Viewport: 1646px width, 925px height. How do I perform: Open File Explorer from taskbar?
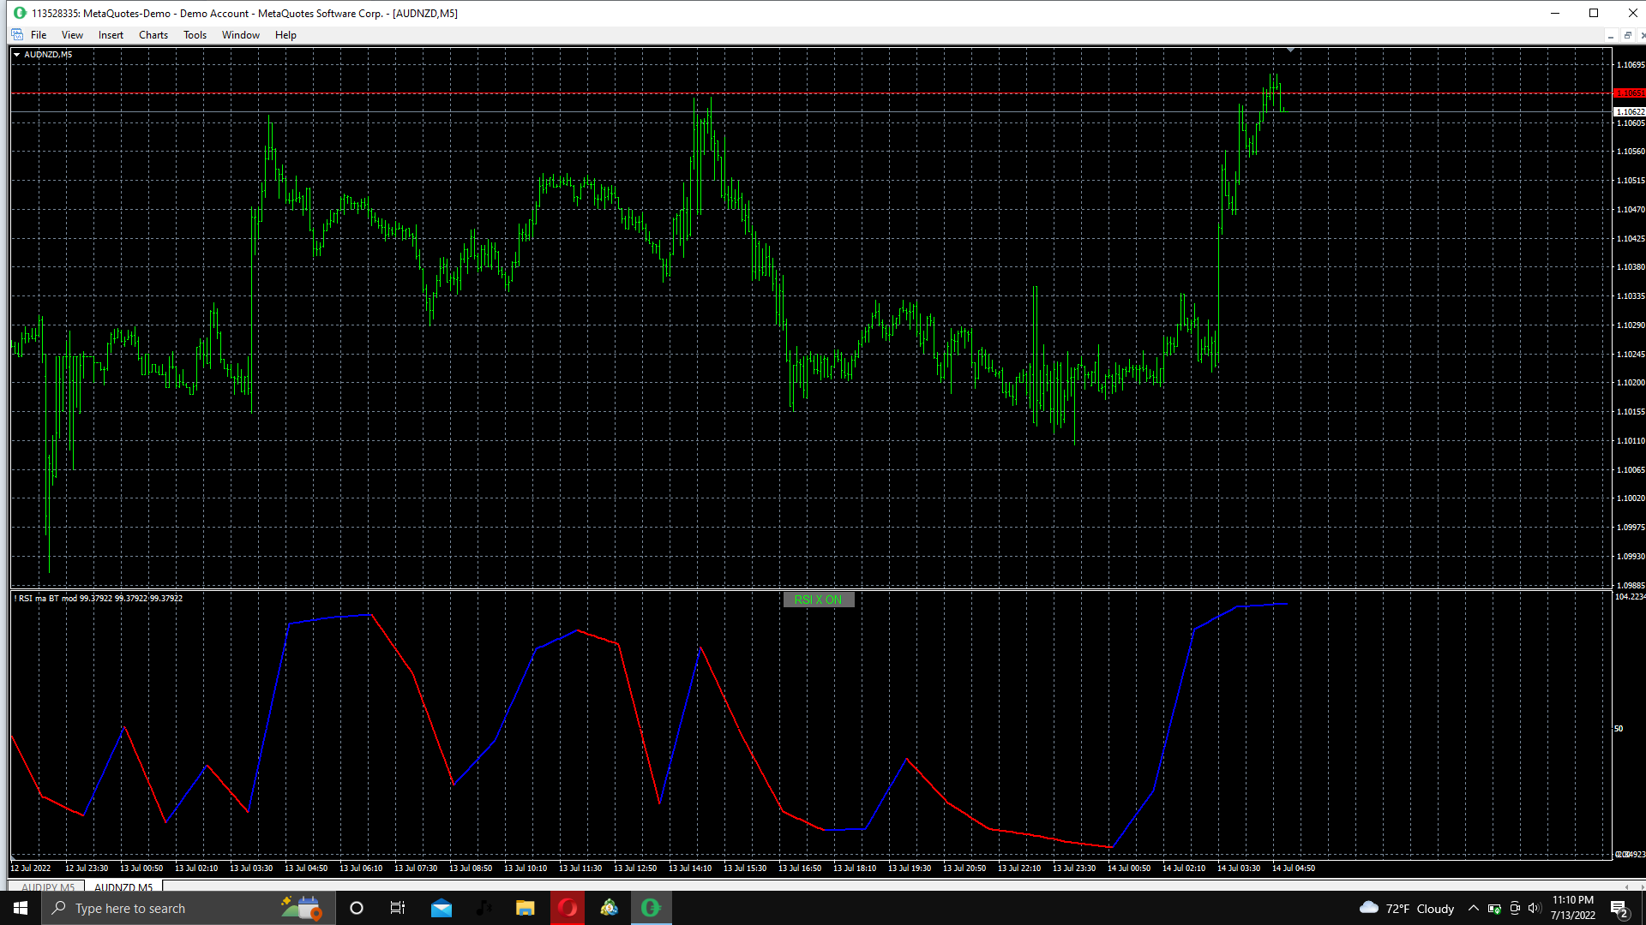525,908
